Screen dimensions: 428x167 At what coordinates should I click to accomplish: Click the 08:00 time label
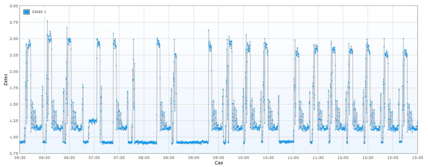click(144, 158)
